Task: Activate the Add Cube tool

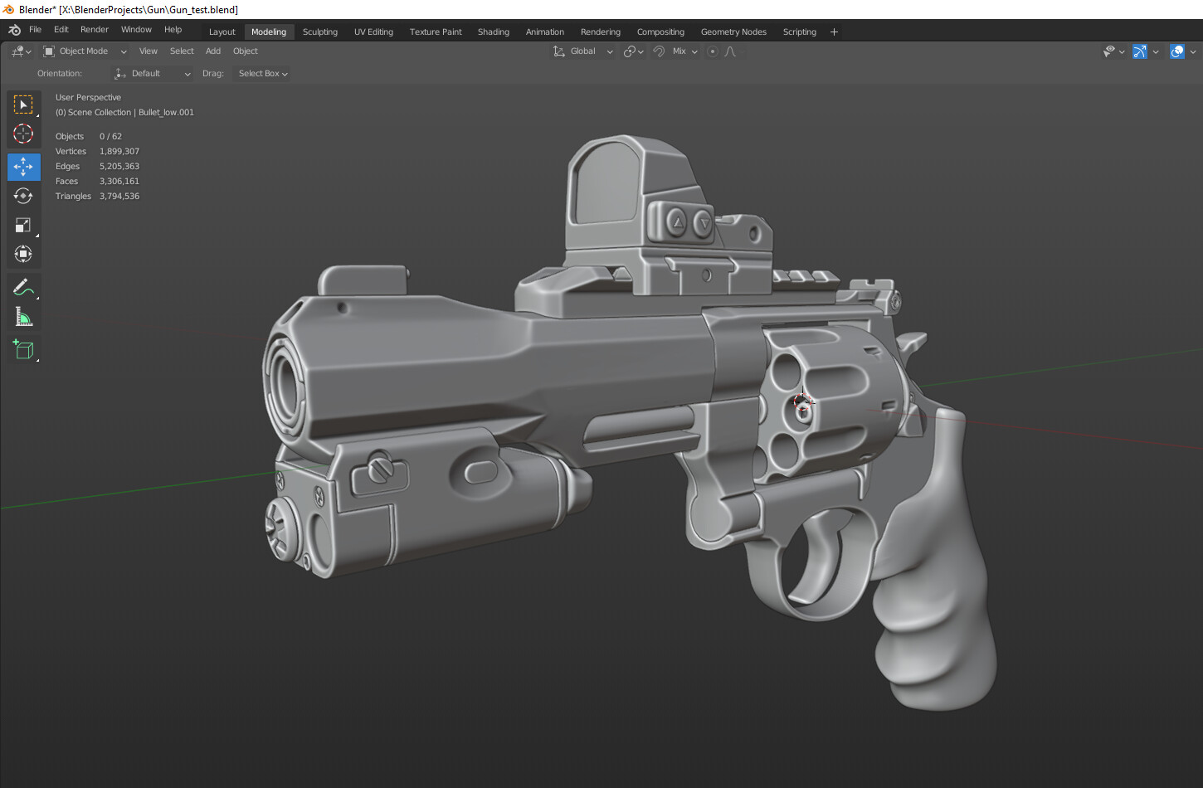Action: tap(23, 349)
